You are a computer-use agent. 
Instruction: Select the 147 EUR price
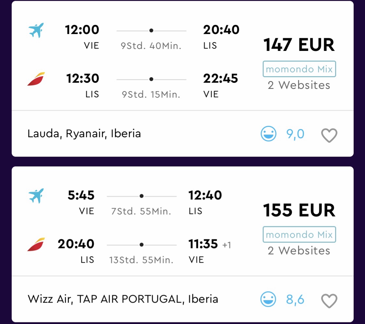(x=299, y=45)
